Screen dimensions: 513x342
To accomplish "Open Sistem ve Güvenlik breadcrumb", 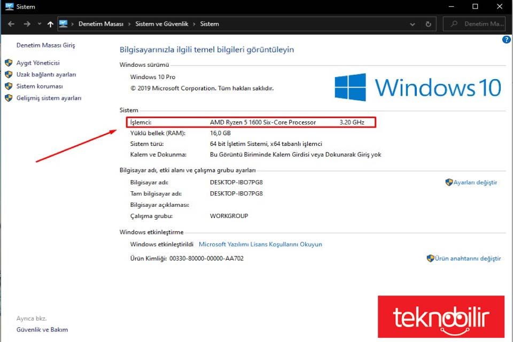I will [x=161, y=24].
